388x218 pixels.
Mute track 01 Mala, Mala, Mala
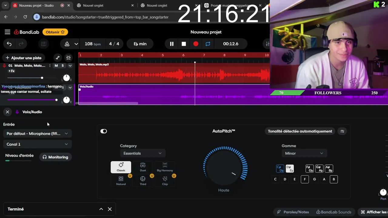(x=56, y=66)
